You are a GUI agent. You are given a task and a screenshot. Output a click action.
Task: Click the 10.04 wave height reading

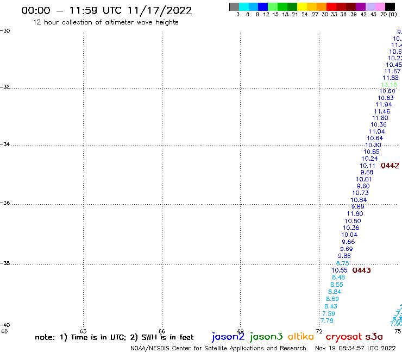[x=349, y=235]
